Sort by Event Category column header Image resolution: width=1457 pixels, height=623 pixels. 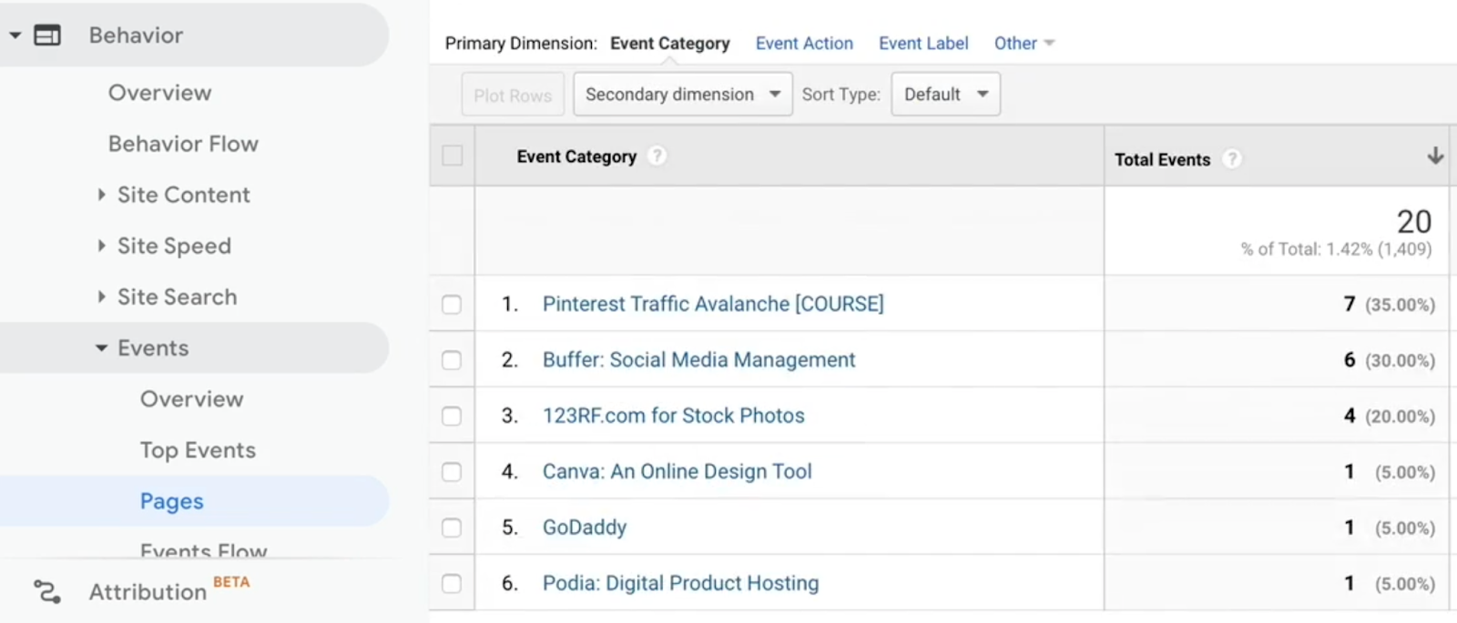coord(576,156)
